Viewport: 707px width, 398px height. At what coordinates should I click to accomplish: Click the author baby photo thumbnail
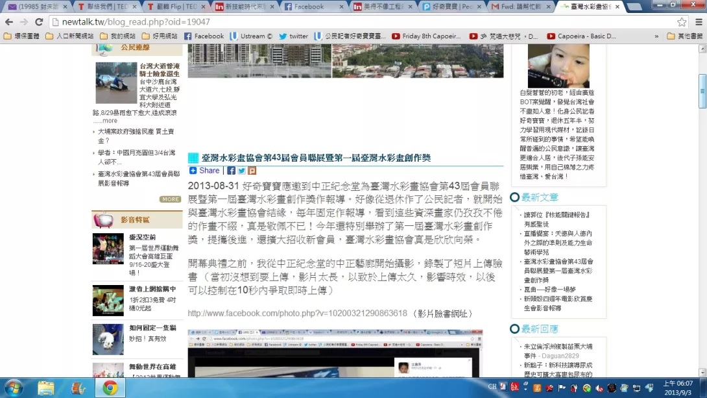558,66
